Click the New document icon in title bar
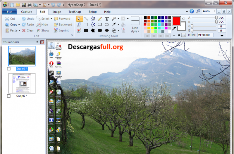 [x=12, y=5]
